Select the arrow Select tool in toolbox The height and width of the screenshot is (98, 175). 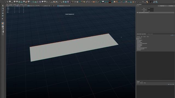click(3, 6)
